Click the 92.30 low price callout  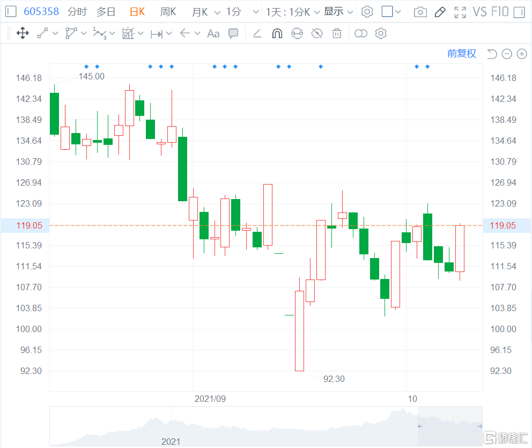(x=334, y=379)
